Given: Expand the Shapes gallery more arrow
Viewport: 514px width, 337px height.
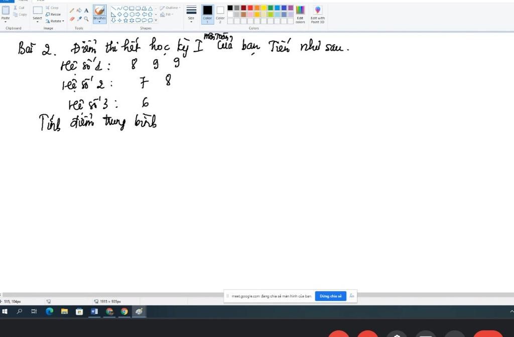Looking at the screenshot, I should (x=156, y=20).
